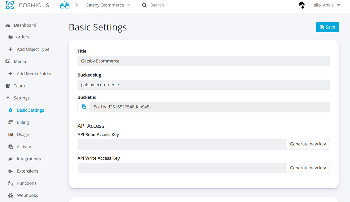The height and width of the screenshot is (202, 350).
Task: Click the user avatar icon
Action: pos(302,5)
